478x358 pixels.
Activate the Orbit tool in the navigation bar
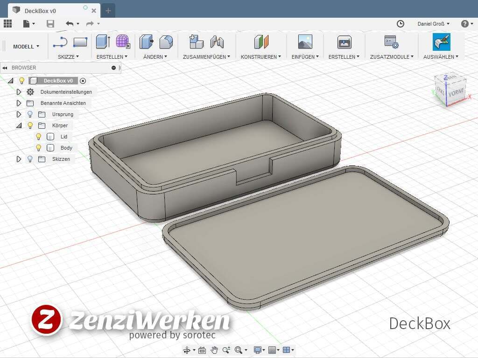tap(187, 350)
